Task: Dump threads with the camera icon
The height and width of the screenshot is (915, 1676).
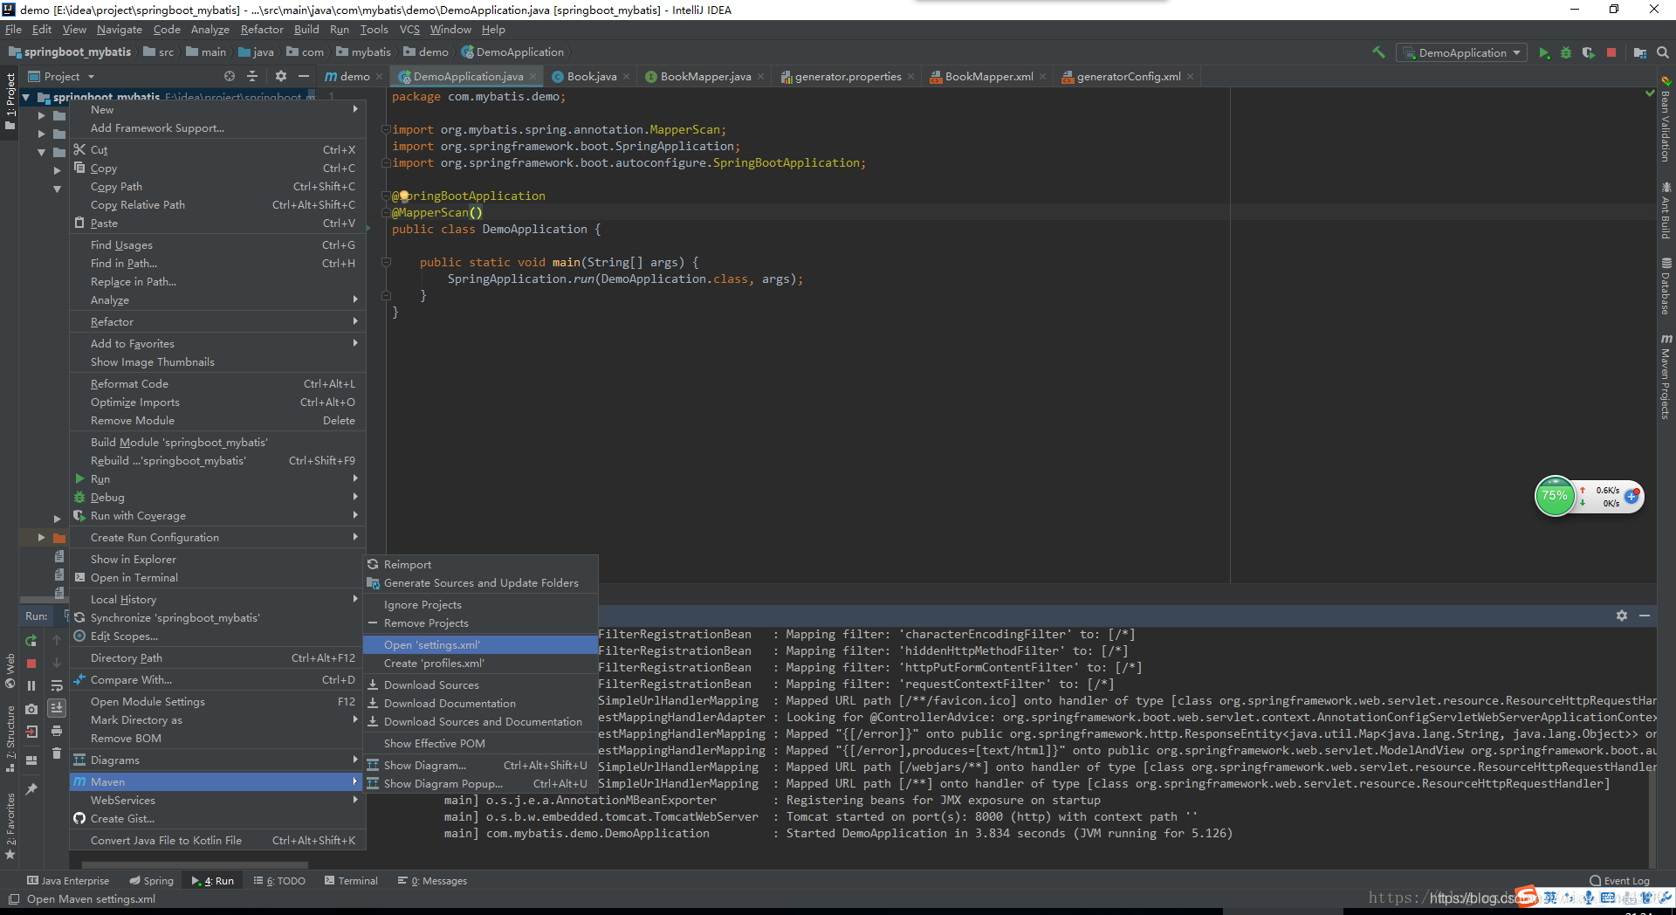Action: (31, 709)
